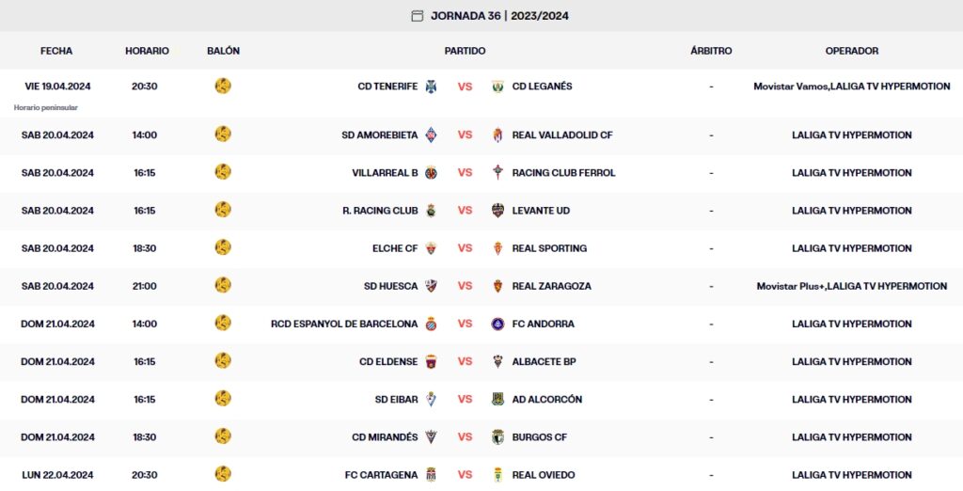This screenshot has height=491, width=963.
Task: Click the Real Valladolid CF crest
Action: point(498,135)
